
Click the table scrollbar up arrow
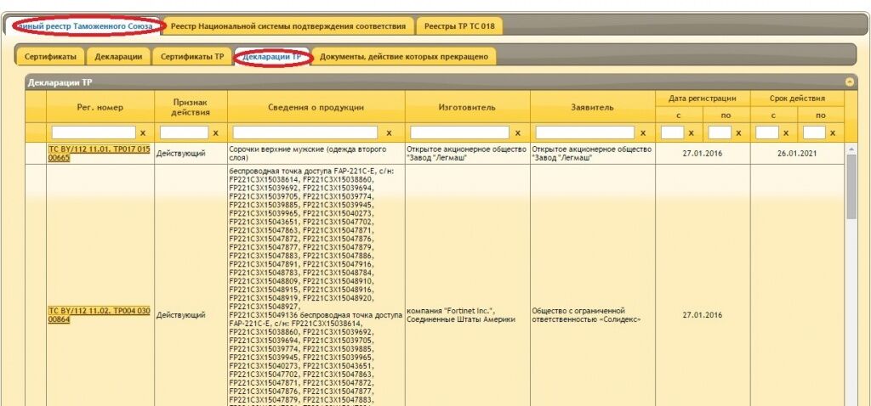tap(851, 149)
